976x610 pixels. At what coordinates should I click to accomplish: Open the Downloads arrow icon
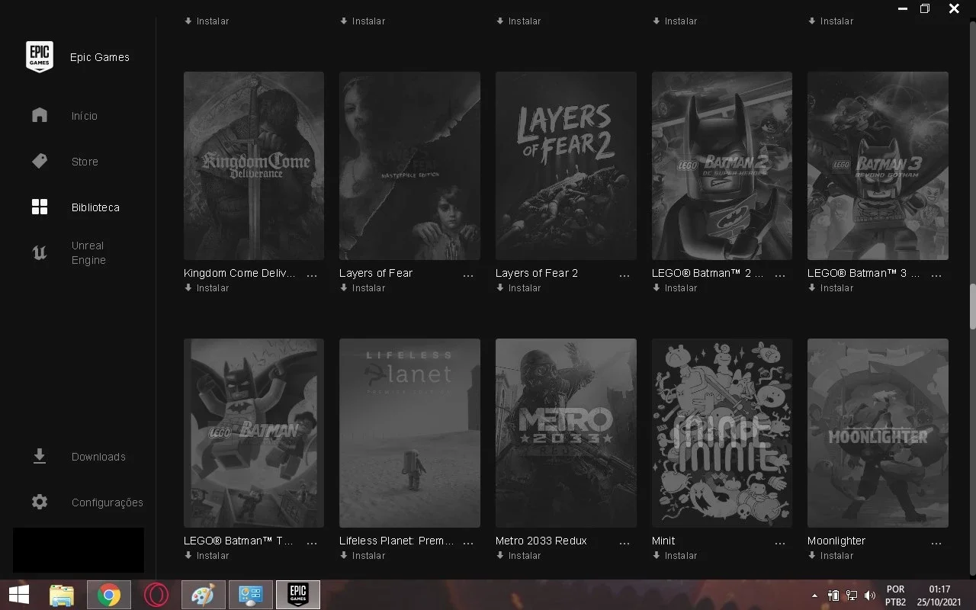click(x=40, y=456)
